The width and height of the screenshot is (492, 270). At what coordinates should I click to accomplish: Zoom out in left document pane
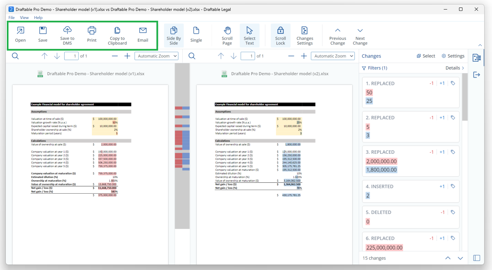[115, 56]
